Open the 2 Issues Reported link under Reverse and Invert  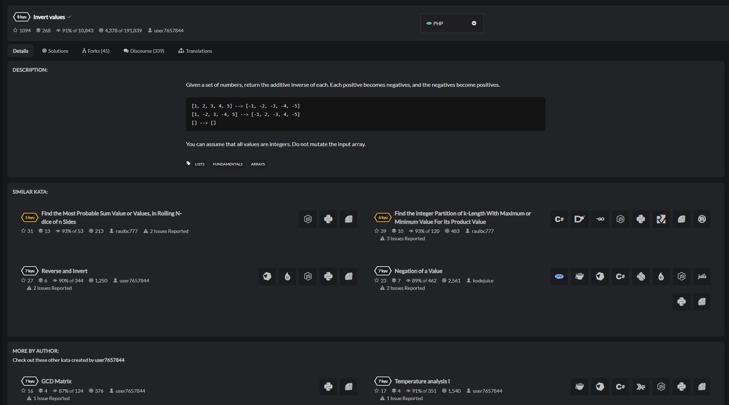[x=52, y=288]
